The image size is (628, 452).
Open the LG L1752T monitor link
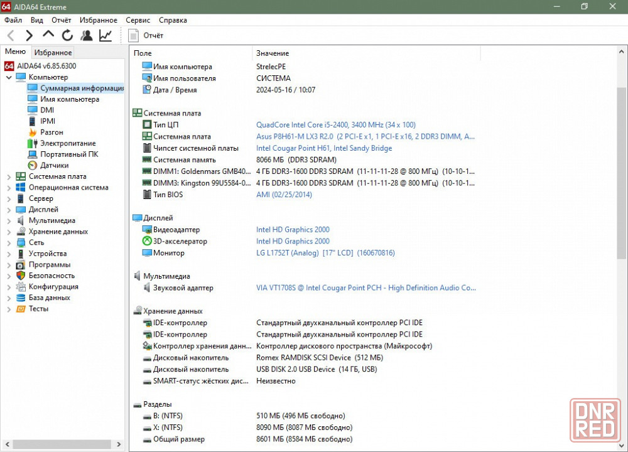point(325,253)
